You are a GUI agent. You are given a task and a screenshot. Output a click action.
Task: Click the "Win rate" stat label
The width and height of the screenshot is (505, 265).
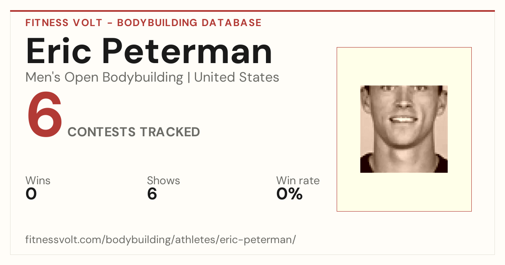coord(298,181)
